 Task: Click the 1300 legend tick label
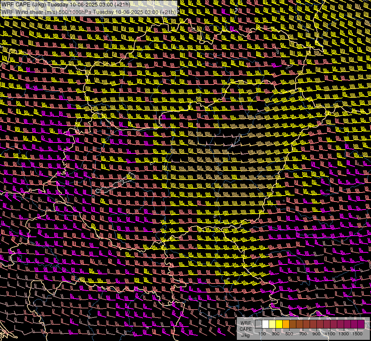(344, 334)
